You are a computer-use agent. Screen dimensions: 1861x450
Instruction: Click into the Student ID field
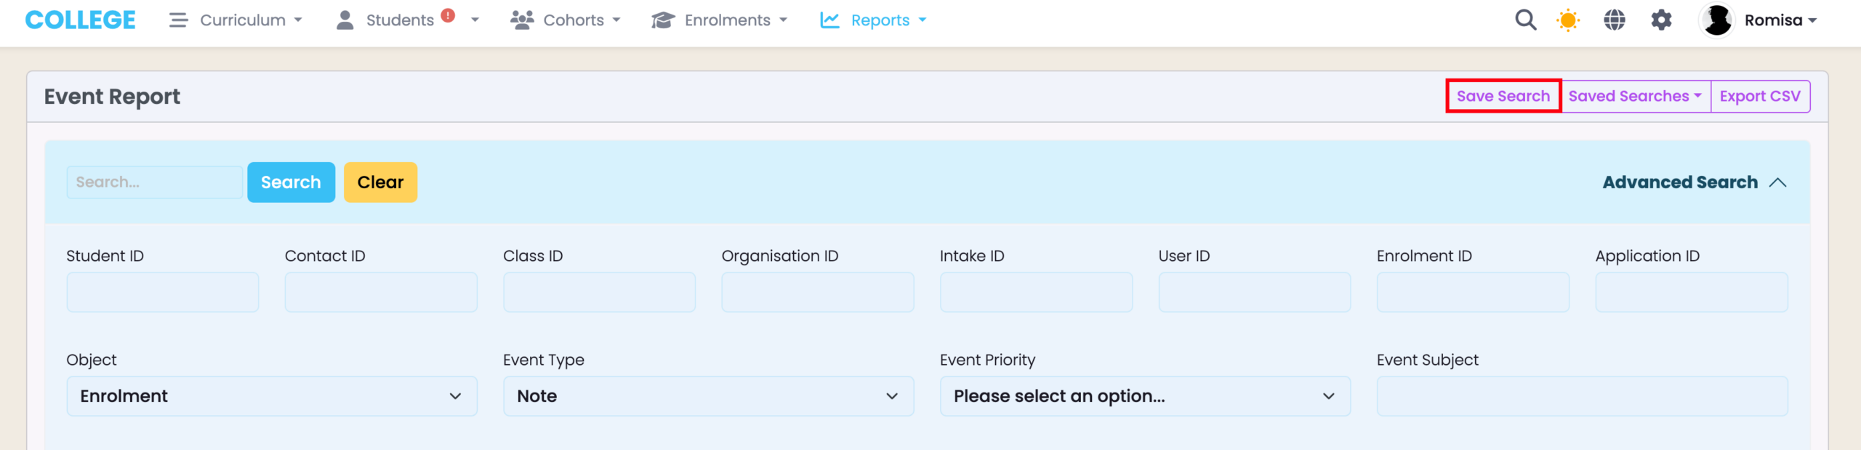(162, 292)
